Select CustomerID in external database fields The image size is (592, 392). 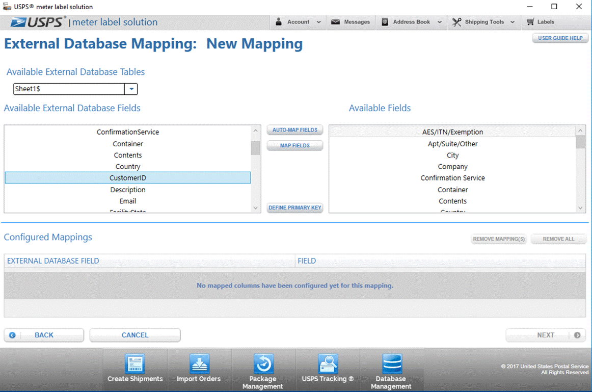click(x=127, y=178)
